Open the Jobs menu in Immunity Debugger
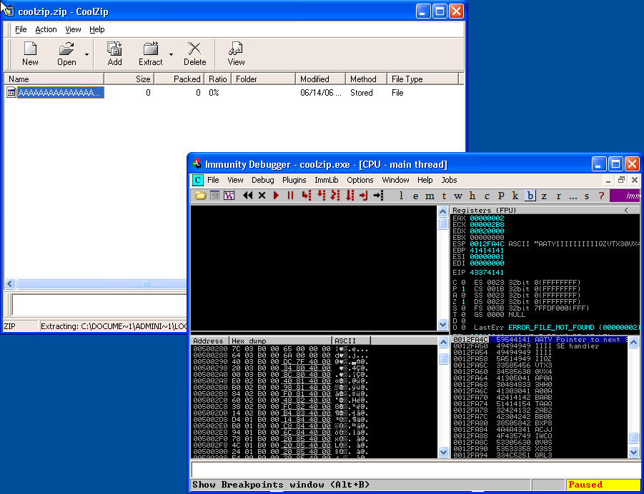644x494 pixels. point(449,180)
